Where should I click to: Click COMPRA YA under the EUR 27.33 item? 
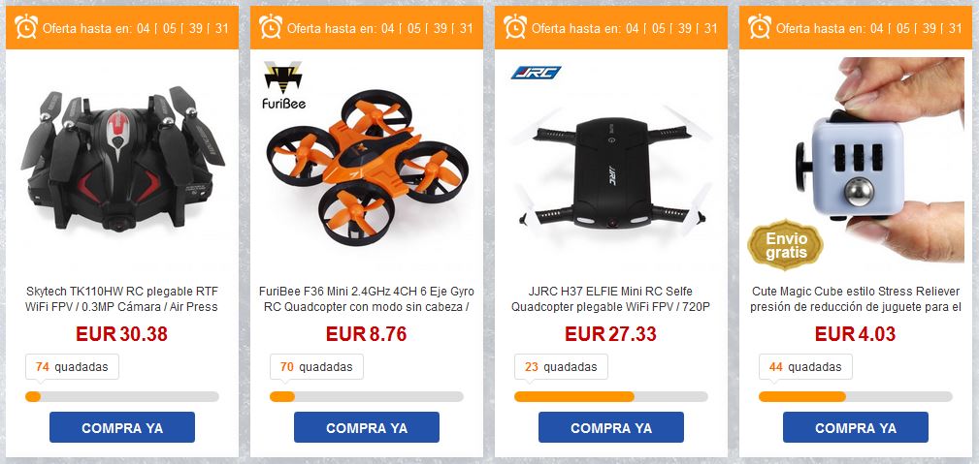pyautogui.click(x=611, y=428)
